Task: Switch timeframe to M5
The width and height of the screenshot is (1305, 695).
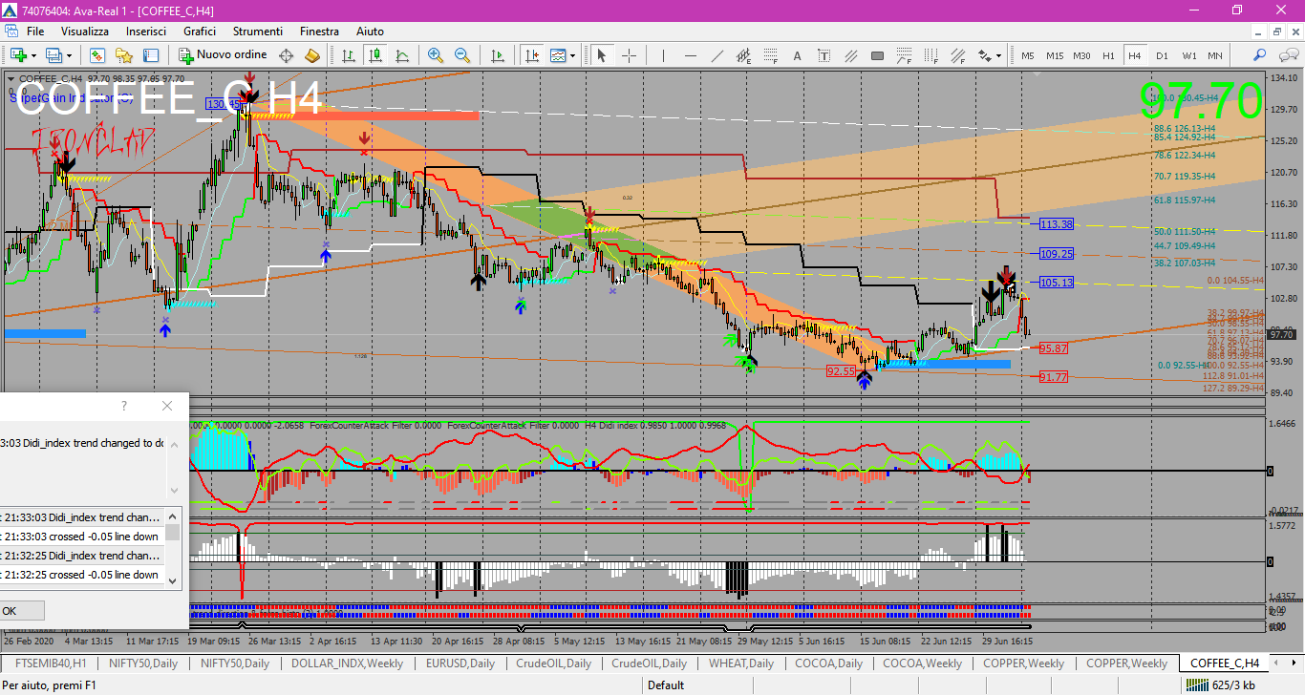Action: (x=1028, y=55)
